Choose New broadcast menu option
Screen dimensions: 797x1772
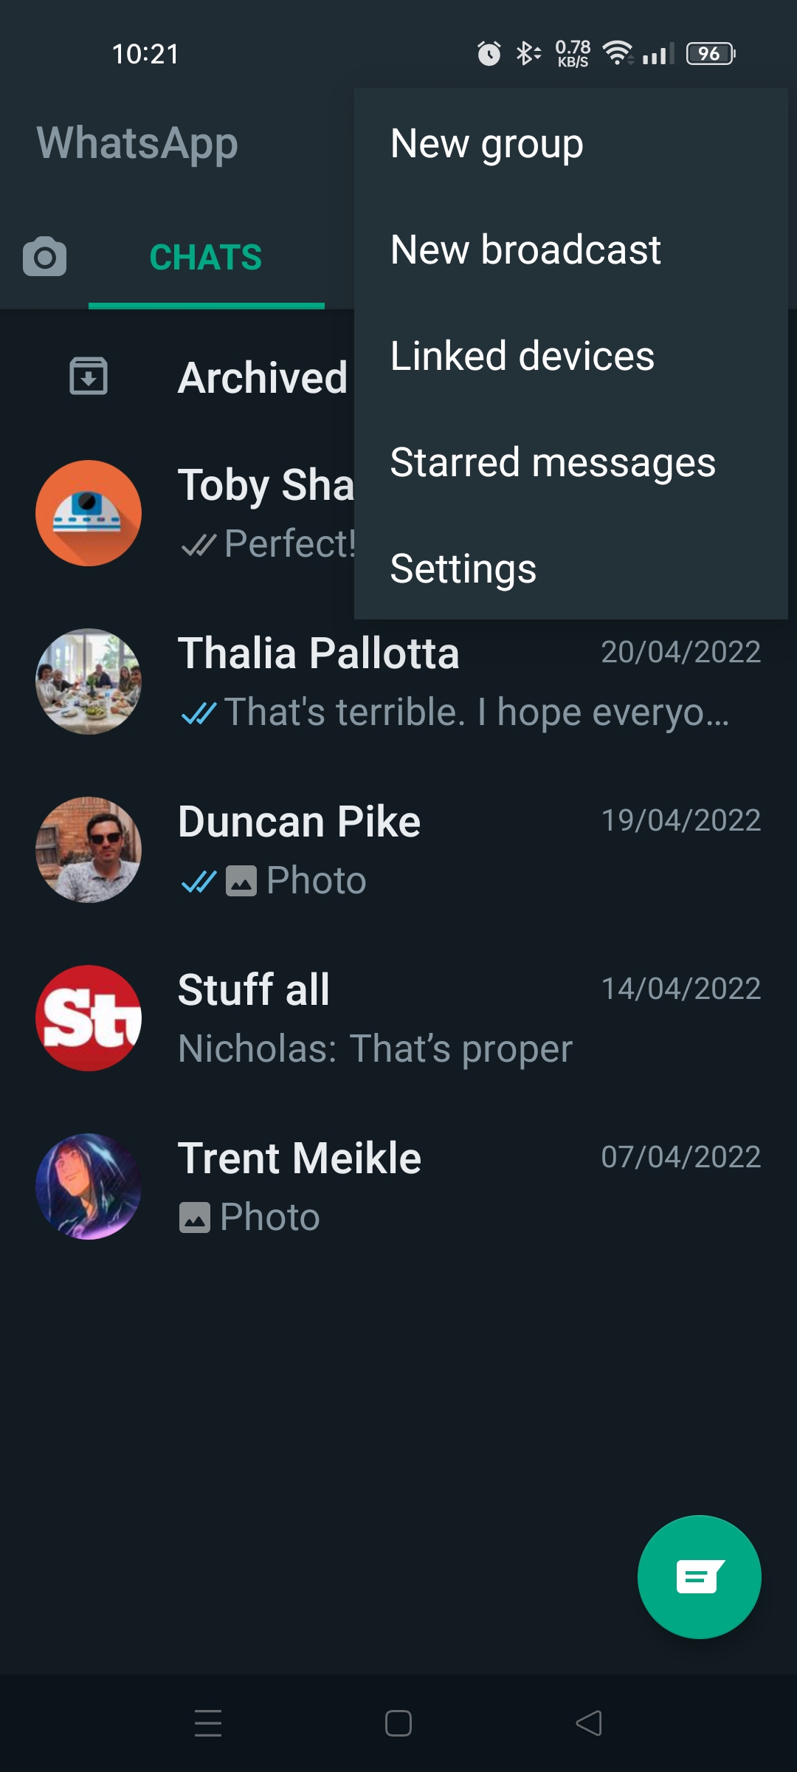tap(525, 250)
